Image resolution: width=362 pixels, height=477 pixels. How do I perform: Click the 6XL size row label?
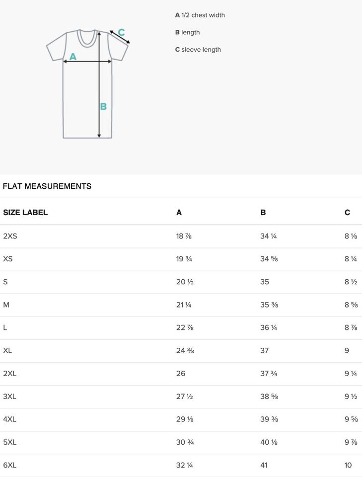pos(10,465)
